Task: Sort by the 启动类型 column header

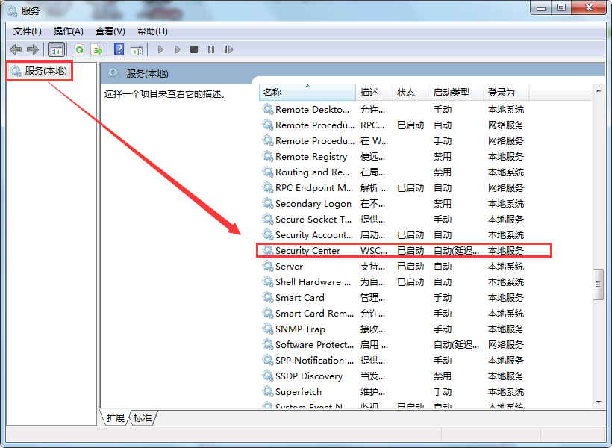Action: click(x=452, y=93)
